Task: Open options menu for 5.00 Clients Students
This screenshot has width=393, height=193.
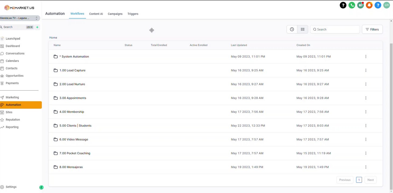Action: (x=366, y=125)
